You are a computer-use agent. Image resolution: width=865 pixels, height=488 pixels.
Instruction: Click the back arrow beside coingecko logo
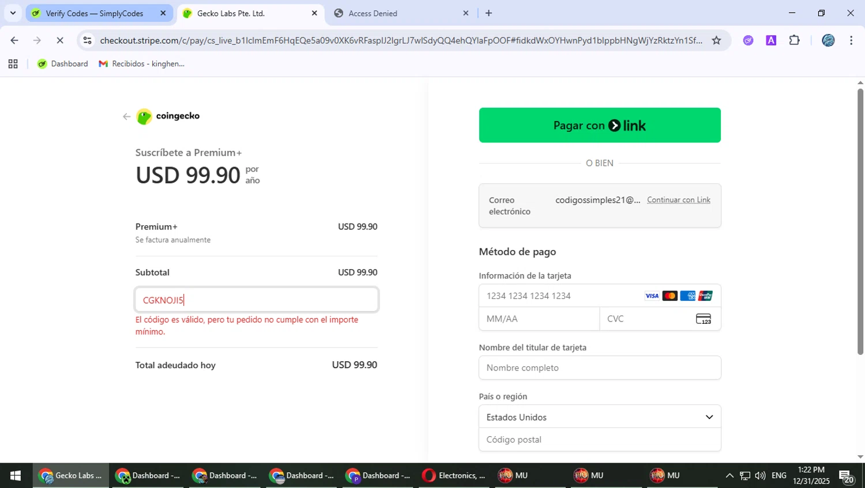[126, 116]
